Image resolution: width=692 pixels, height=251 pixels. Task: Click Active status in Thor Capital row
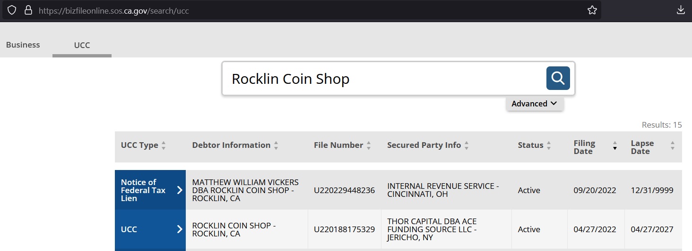(x=529, y=229)
